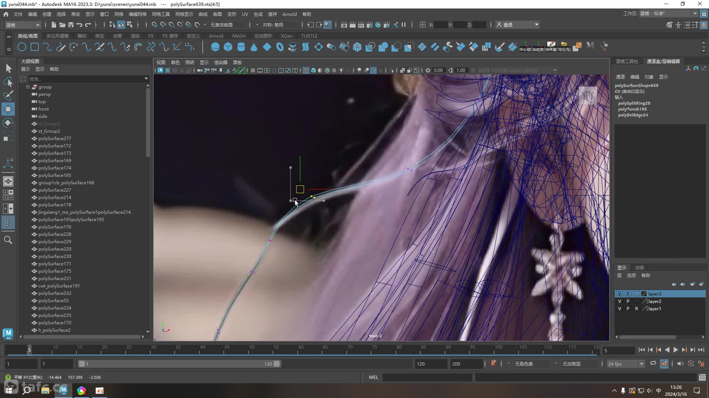
Task: Activate the Scale tool in toolbox
Action: 8,136
